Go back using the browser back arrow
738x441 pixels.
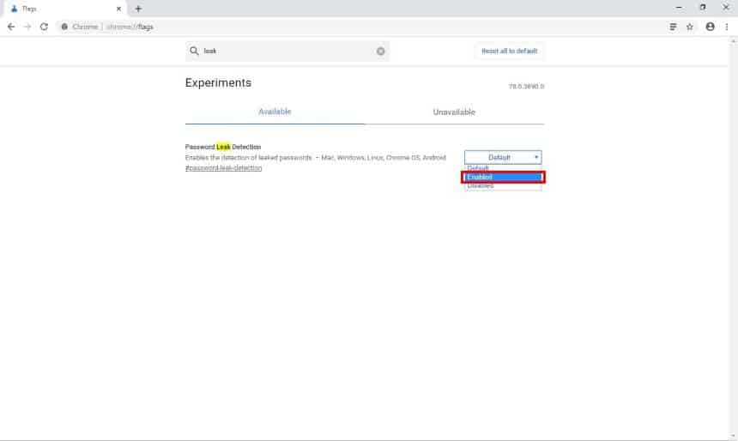[11, 27]
